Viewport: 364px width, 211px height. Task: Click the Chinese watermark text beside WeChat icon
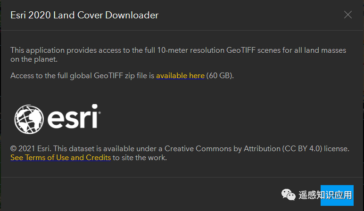[325, 194]
